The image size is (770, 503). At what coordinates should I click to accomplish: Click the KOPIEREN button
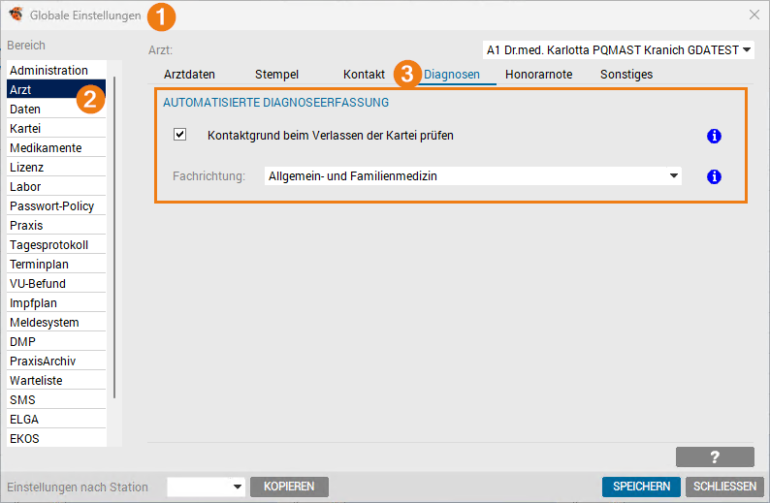[x=289, y=487]
